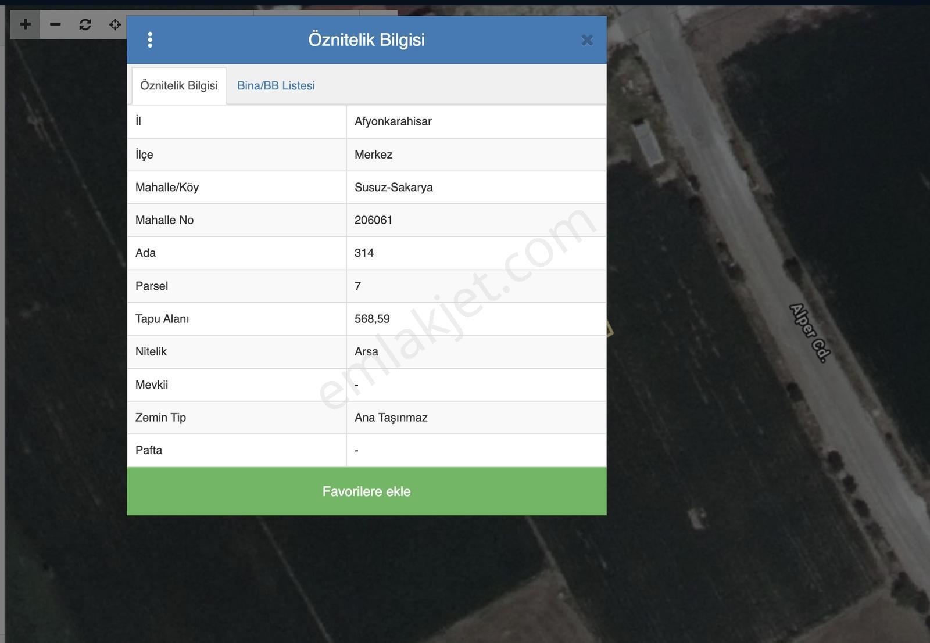Zoom out with the minus icon
Image resolution: width=930 pixels, height=643 pixels.
pos(55,24)
